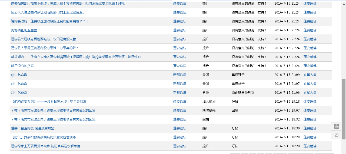Click 蓬安睡佛 in the 加入精华 row
Screen dimensions: 346x154
coord(310,102)
